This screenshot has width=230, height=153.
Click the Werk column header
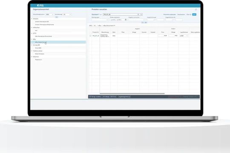click(x=114, y=32)
